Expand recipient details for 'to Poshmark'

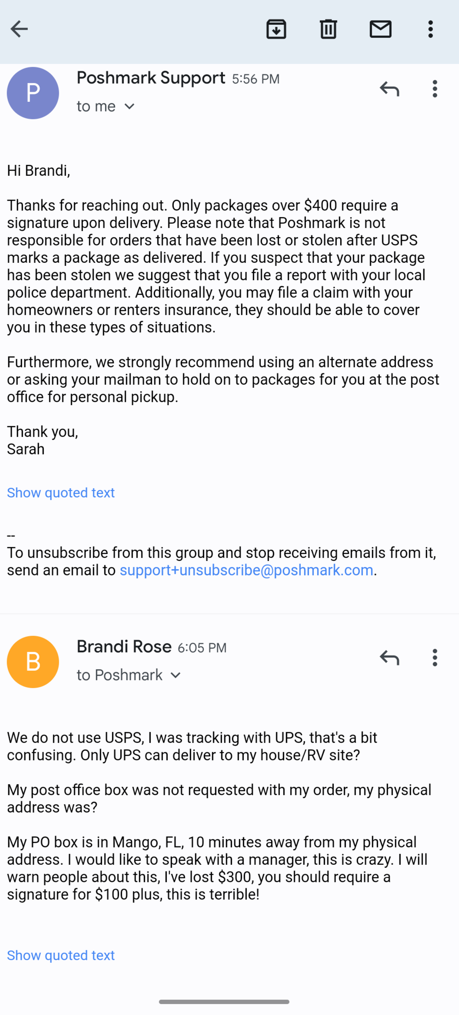pos(176,676)
